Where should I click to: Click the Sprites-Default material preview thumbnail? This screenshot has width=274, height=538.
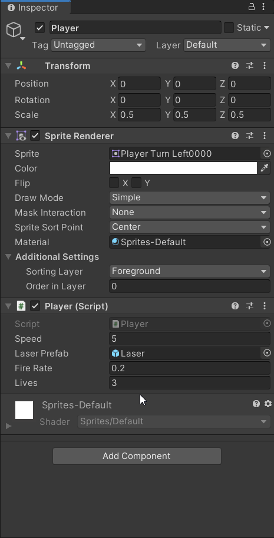click(x=24, y=410)
